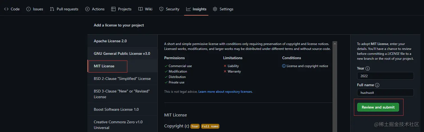Select MIT License from the list

(x=104, y=66)
